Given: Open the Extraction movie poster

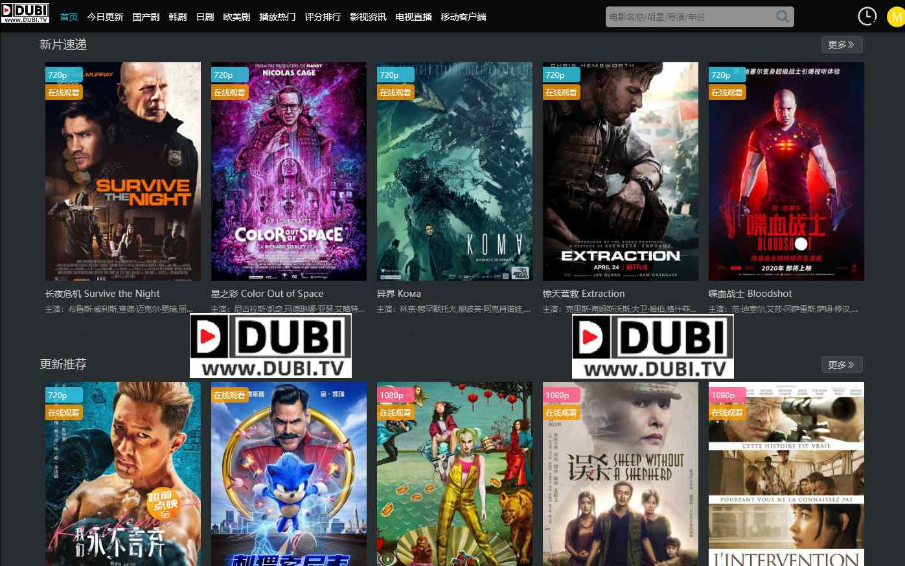Looking at the screenshot, I should point(621,171).
